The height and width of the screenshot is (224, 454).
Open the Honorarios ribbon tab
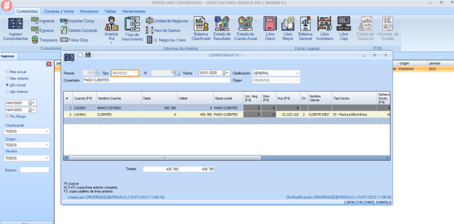89,11
